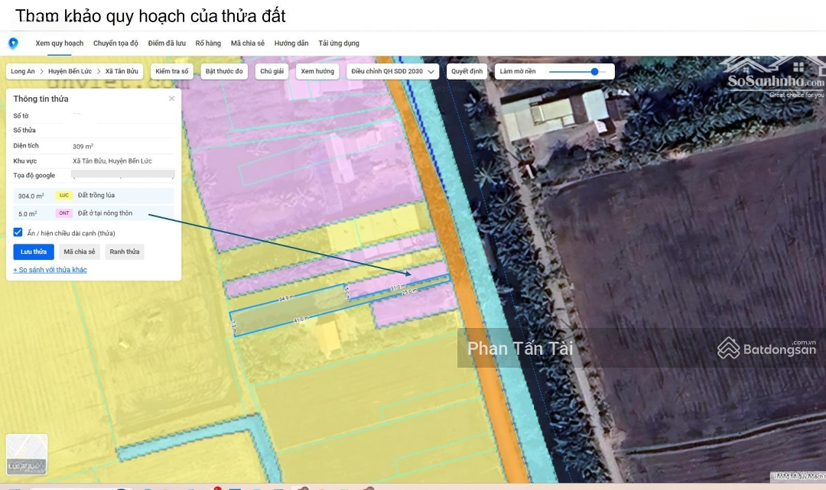The height and width of the screenshot is (490, 826).
Task: Open Điểm đã lưu menu item
Action: [x=167, y=44]
